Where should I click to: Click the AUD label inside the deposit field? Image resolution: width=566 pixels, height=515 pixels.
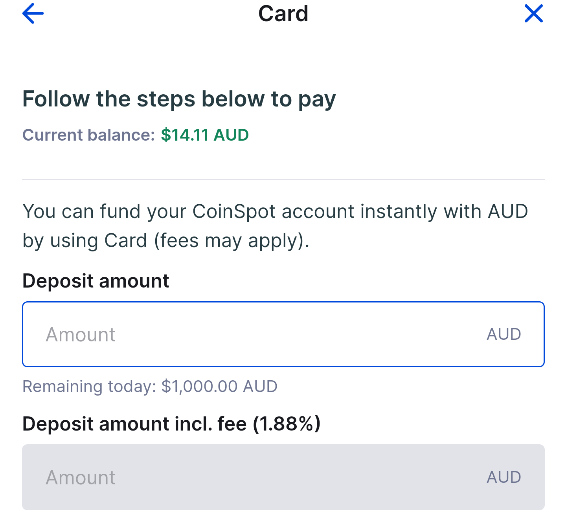click(x=504, y=334)
